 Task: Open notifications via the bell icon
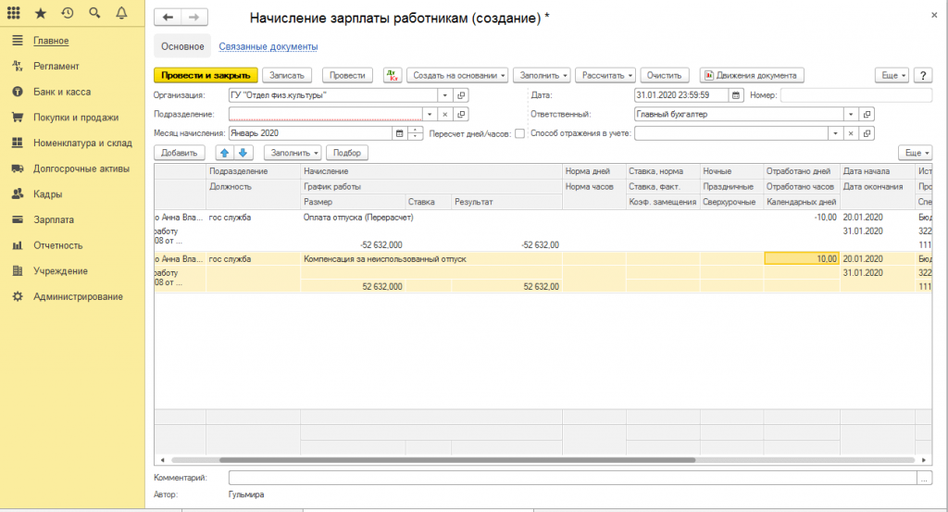(121, 14)
